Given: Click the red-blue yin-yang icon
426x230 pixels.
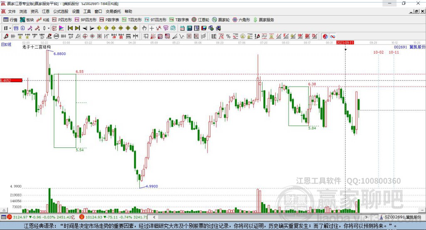Looking at the screenshot, I should [325, 37].
